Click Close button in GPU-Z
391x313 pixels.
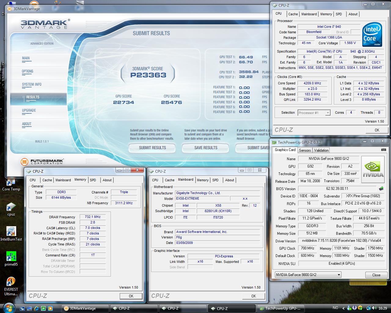click(x=376, y=275)
